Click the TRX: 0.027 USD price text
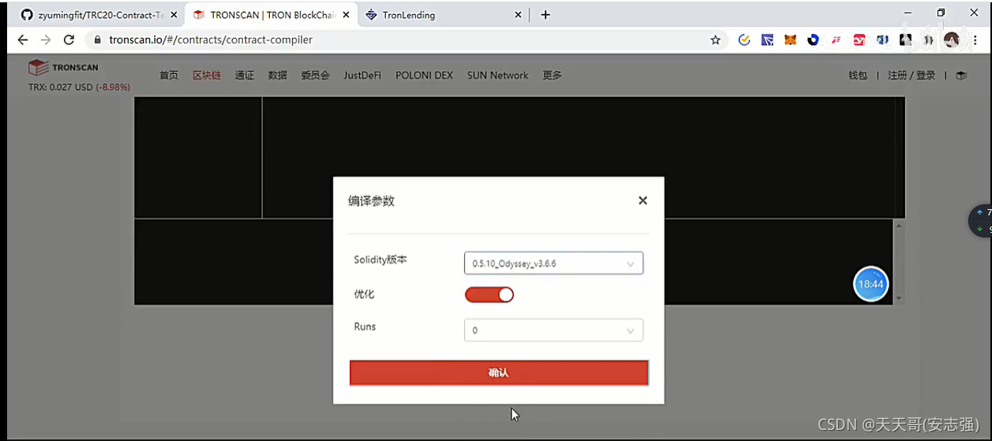The image size is (992, 441). tap(79, 88)
